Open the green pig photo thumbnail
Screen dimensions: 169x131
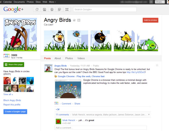[x=148, y=41]
